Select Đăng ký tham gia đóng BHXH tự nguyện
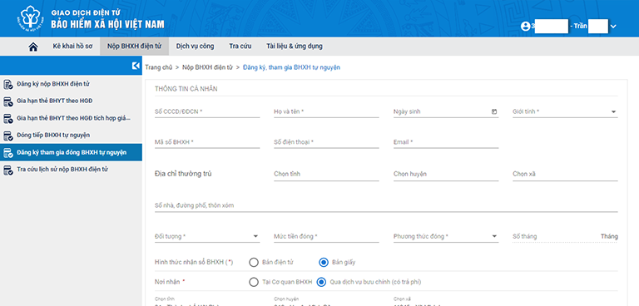Viewport: 639px width, 306px height. tap(71, 152)
